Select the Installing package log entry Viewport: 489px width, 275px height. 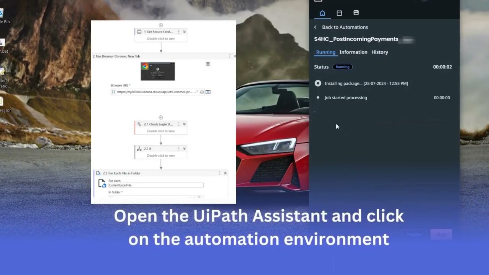(366, 83)
